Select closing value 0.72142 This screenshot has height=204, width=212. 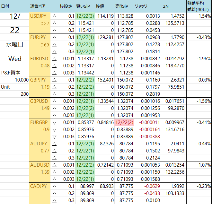click(105, 165)
